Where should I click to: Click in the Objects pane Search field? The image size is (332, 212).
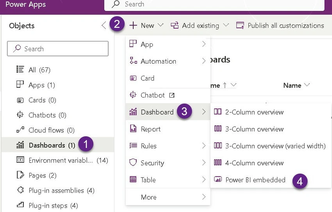pyautogui.click(x=58, y=49)
